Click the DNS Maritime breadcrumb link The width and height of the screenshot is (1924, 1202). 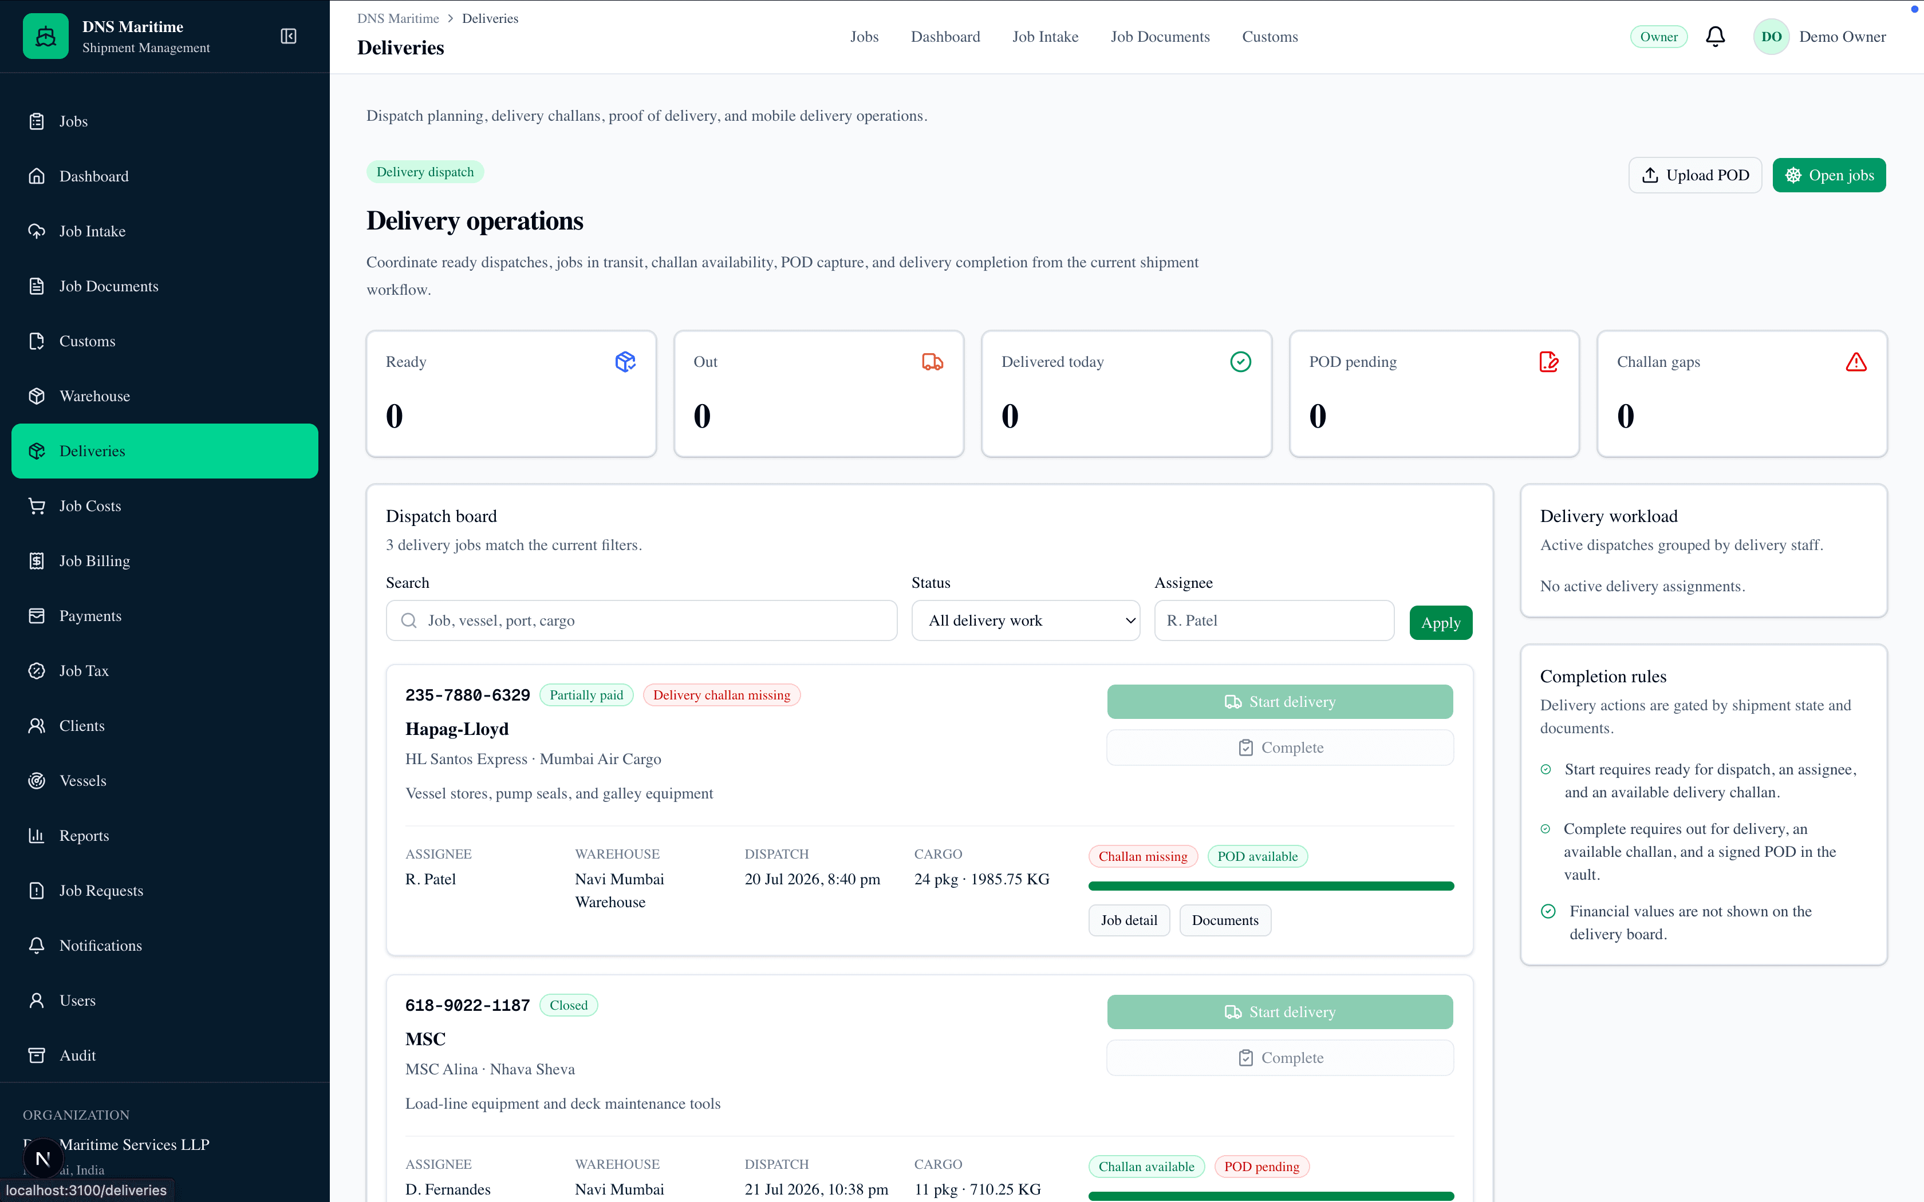click(397, 18)
